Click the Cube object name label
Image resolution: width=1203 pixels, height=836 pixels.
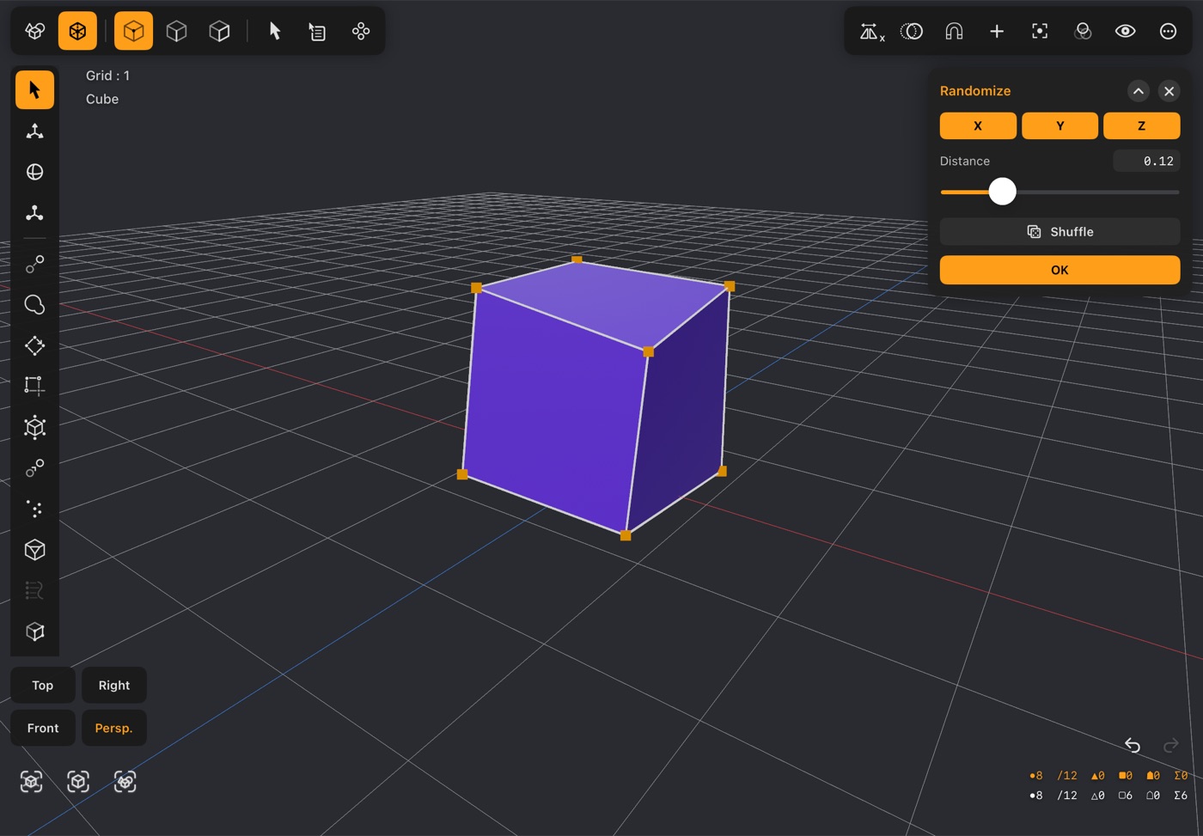[102, 99]
